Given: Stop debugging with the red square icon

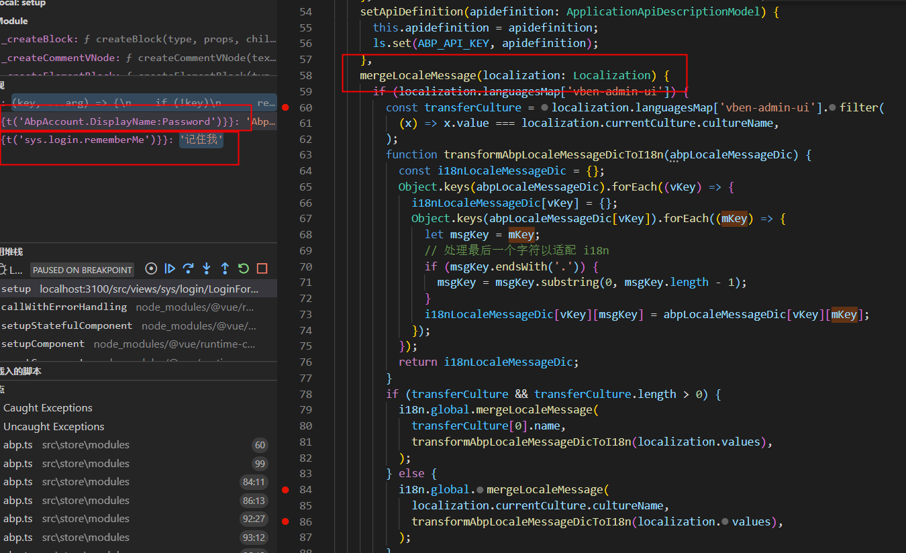Looking at the screenshot, I should click(260, 268).
